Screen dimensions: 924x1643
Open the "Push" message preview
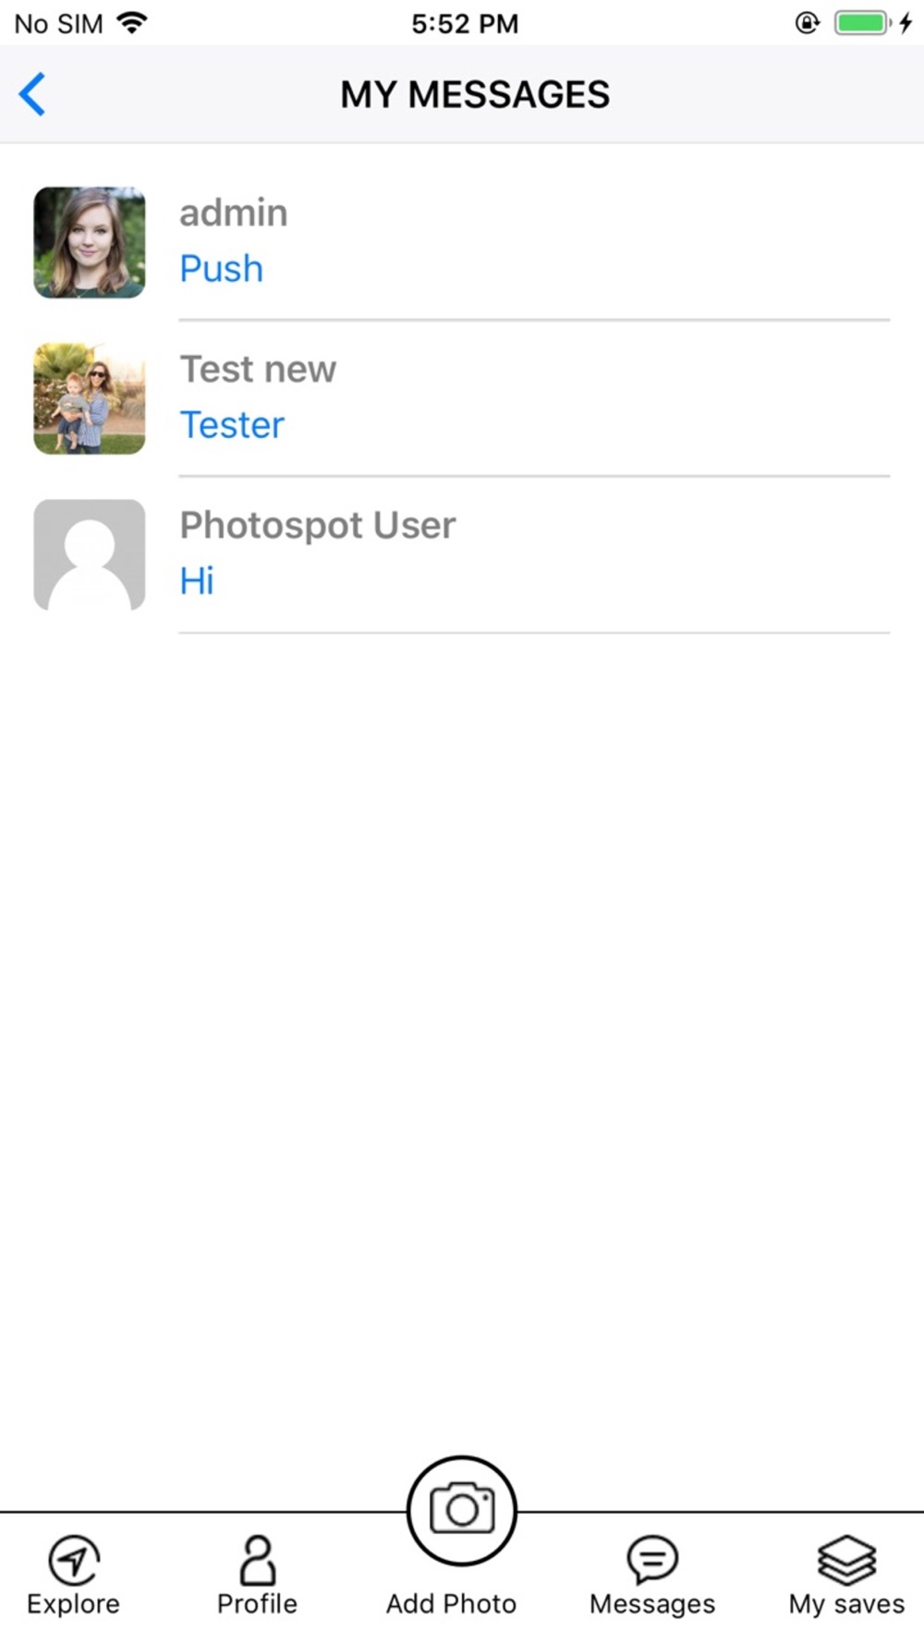tap(222, 269)
